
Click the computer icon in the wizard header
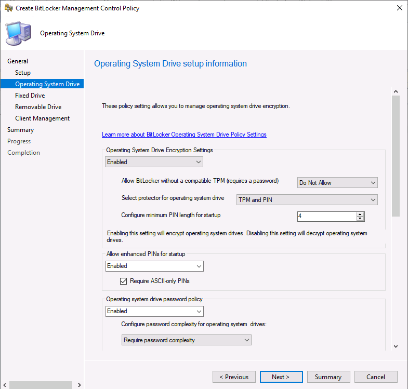tap(18, 33)
